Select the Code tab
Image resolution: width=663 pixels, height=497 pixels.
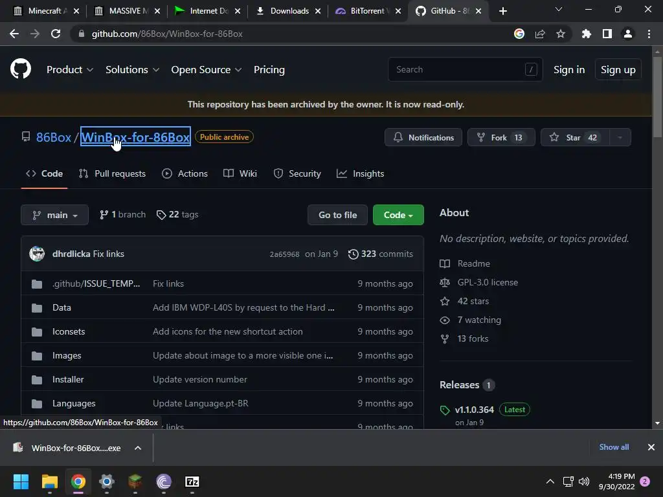click(x=45, y=173)
